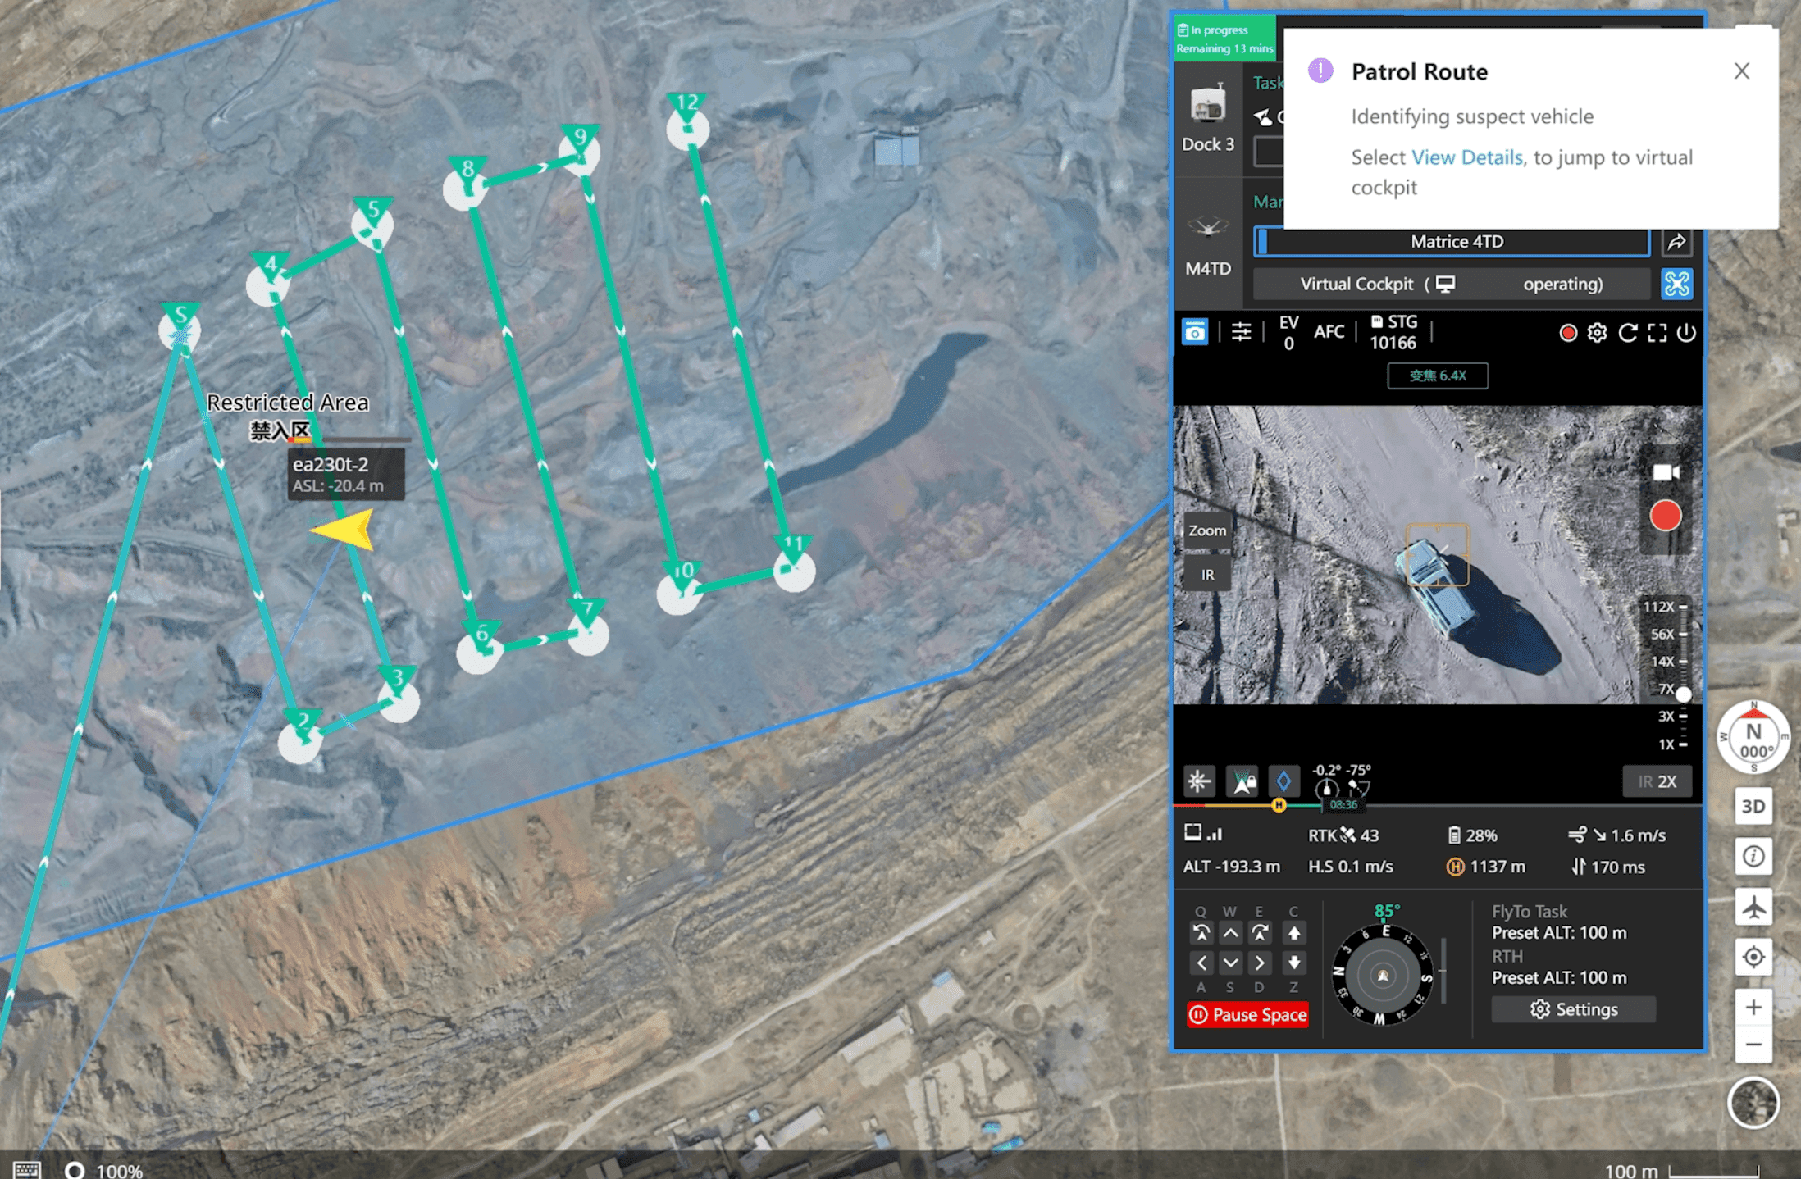This screenshot has height=1179, width=1801.
Task: Switch the video feed to IR
Action: [1206, 574]
